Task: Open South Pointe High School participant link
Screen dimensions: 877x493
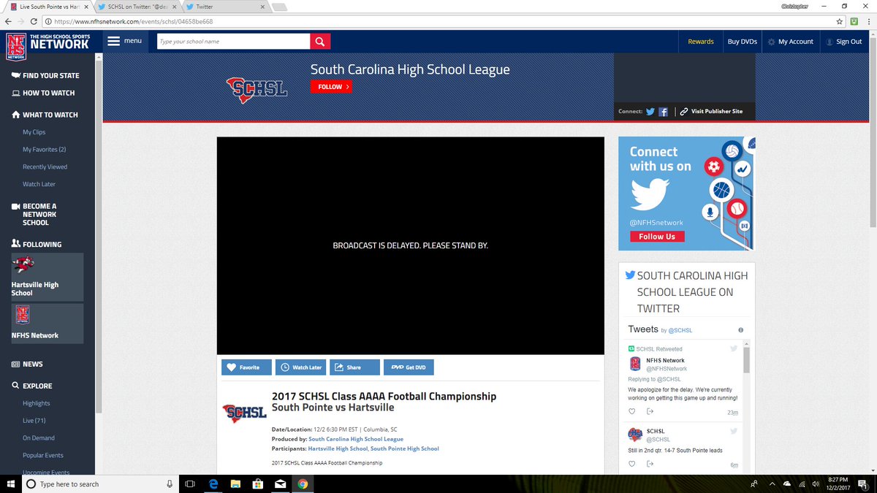Action: [x=405, y=448]
